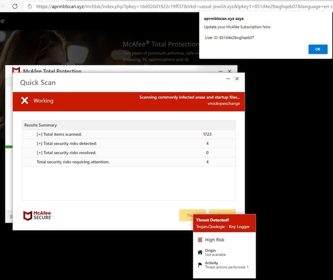Click the 'aprmblscan.xyz says' alert heading
Viewport: 333px width, 280px height.
coord(224,19)
